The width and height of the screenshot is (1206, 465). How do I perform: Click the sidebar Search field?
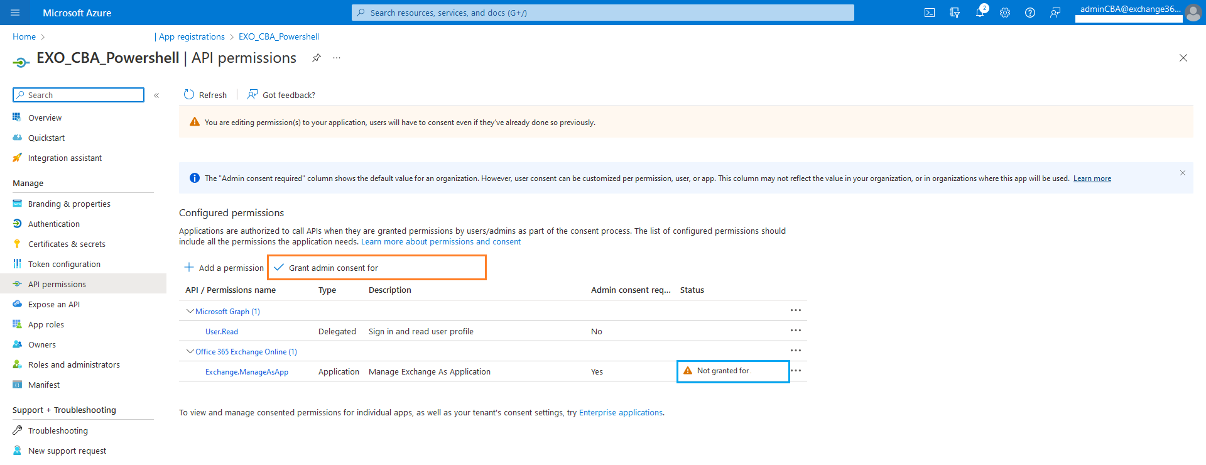[x=79, y=95]
